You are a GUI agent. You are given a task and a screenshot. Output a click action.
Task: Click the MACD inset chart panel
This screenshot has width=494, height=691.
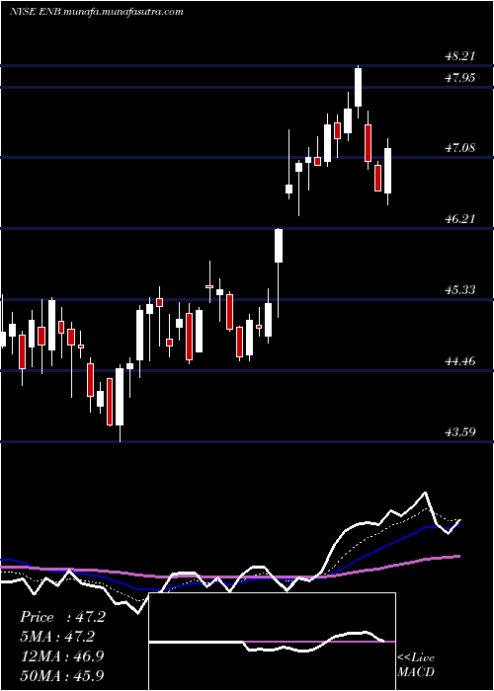[272, 642]
